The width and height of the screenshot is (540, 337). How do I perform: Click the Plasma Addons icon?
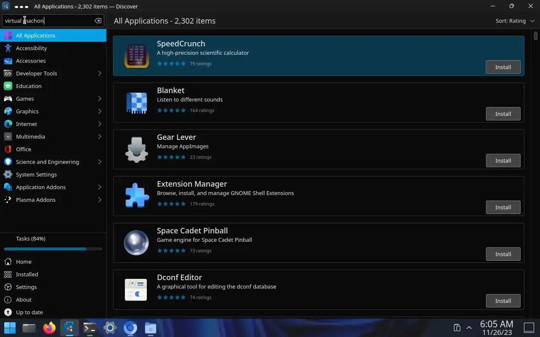point(8,200)
